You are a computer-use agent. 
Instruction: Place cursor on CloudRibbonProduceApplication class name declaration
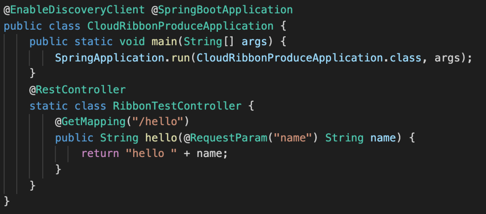(180, 26)
